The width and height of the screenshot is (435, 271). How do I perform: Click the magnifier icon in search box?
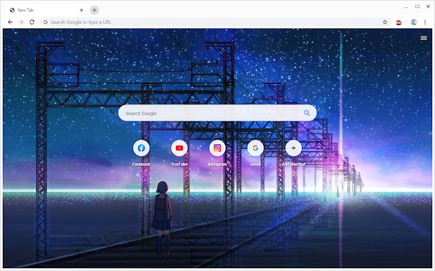point(307,113)
